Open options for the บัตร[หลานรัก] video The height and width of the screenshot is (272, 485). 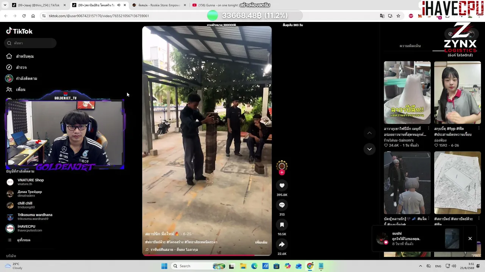click(x=429, y=219)
